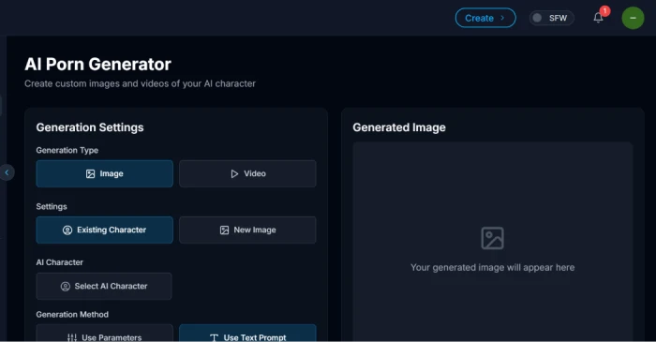The height and width of the screenshot is (342, 656).
Task: Open notifications bell icon
Action: click(598, 18)
